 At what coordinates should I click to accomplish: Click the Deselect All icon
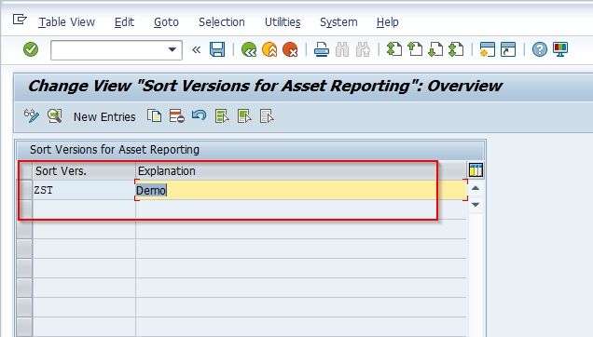pos(267,116)
